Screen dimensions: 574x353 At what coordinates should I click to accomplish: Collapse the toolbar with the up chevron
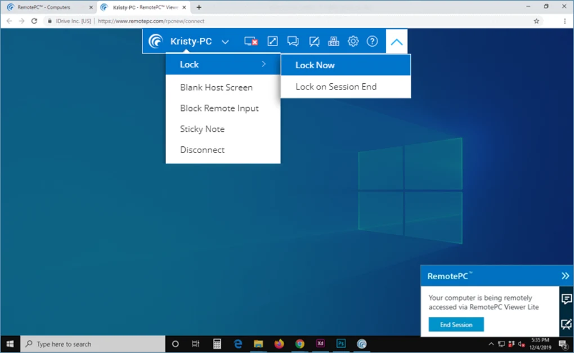pyautogui.click(x=397, y=41)
